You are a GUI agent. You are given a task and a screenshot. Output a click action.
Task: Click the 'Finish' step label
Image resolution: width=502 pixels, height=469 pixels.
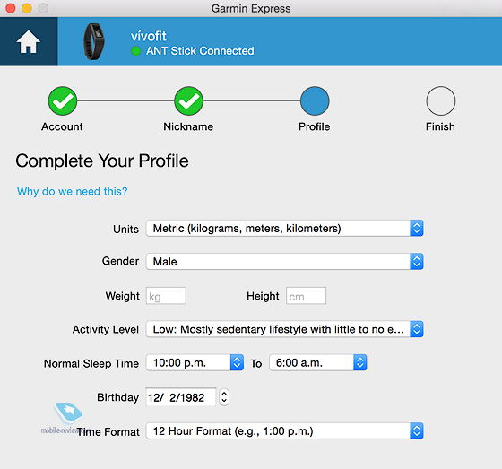pos(440,126)
